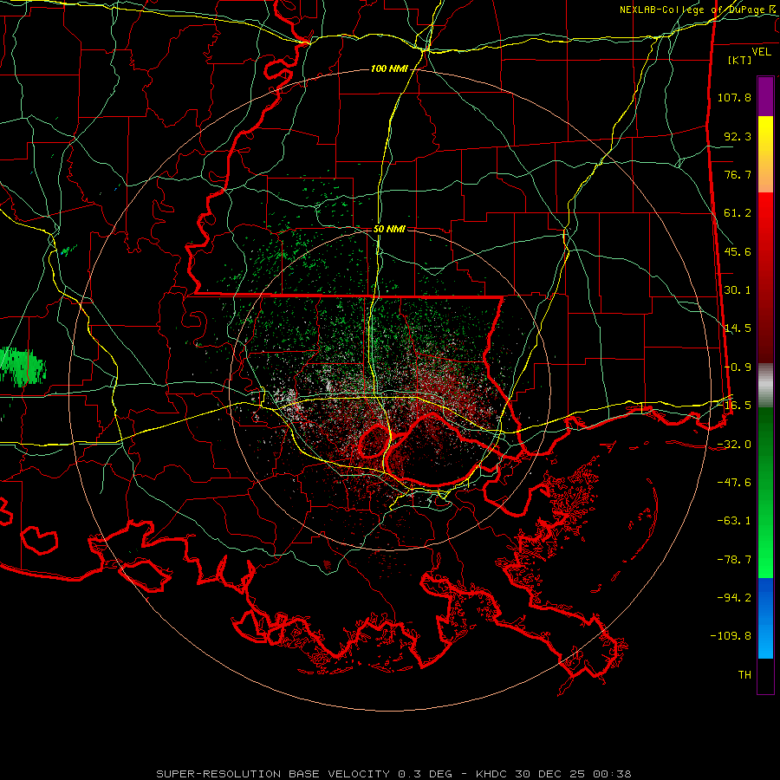780x780 pixels.
Task: Click the purple segment of the velocity color bar
Action: pos(765,96)
